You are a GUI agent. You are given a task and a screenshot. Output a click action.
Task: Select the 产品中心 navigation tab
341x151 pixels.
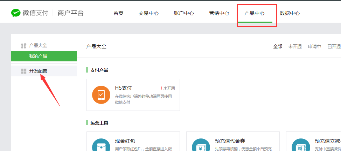coord(255,14)
